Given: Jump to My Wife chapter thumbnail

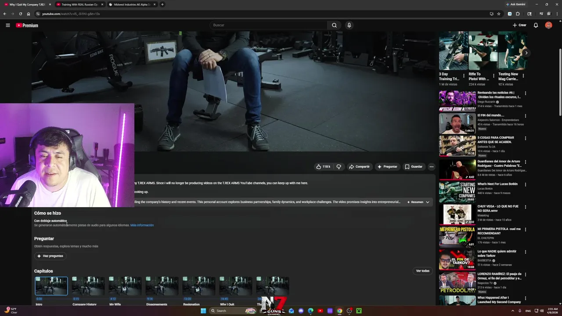Looking at the screenshot, I should pyautogui.click(x=125, y=286).
